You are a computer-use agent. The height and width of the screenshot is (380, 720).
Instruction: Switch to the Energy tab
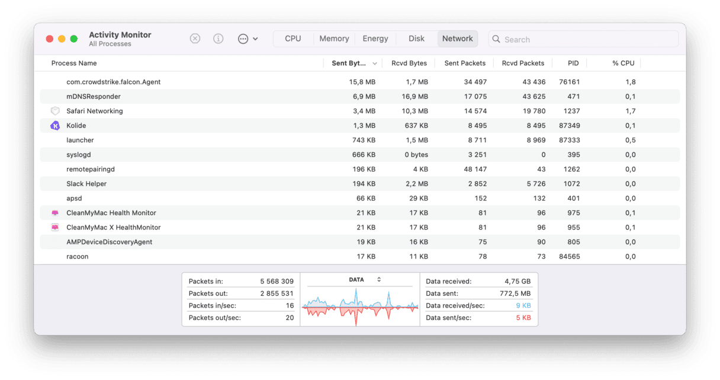point(375,39)
